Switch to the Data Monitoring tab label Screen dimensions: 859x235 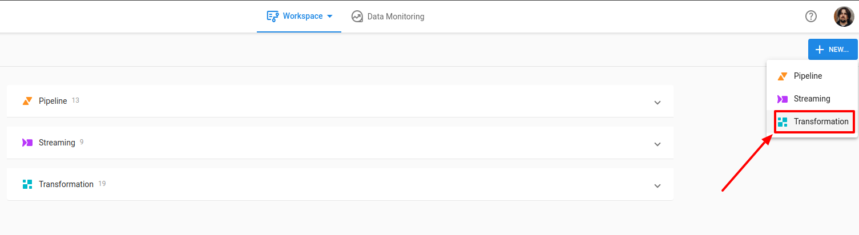pyautogui.click(x=396, y=17)
